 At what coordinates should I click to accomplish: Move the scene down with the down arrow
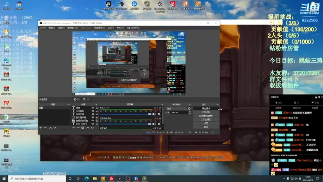[x=55, y=128]
